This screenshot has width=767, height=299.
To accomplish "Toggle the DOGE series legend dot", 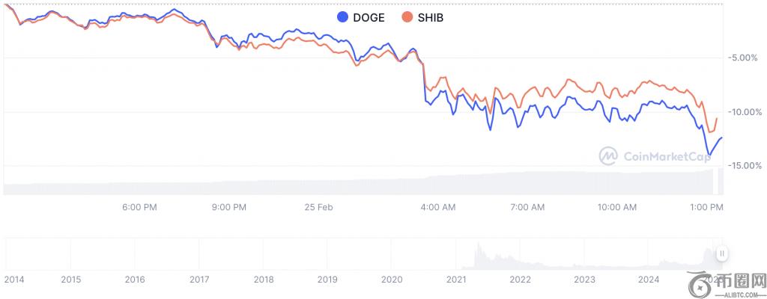I will click(343, 17).
